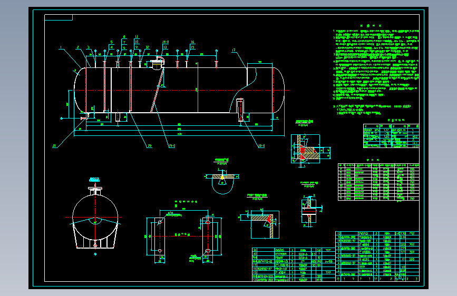Image resolution: width=457 pixels, height=296 pixels.
Task: Pick callout number 16
Action: pos(192,42)
